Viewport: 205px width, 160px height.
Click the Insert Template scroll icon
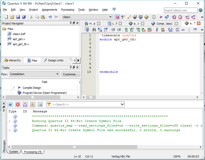(x=163, y=30)
